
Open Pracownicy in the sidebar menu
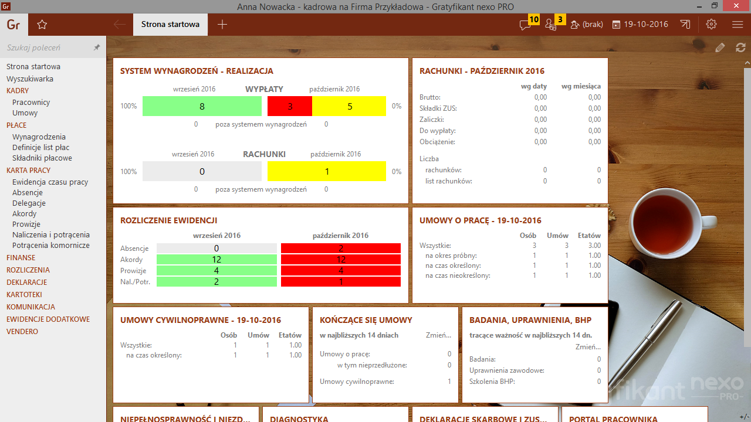click(31, 103)
